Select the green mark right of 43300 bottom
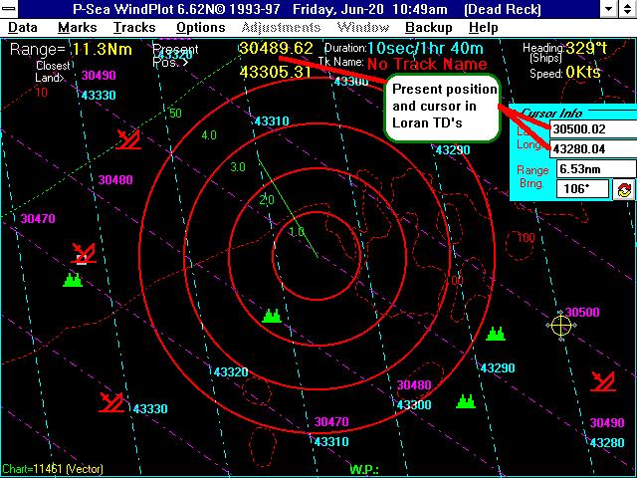 (x=466, y=400)
